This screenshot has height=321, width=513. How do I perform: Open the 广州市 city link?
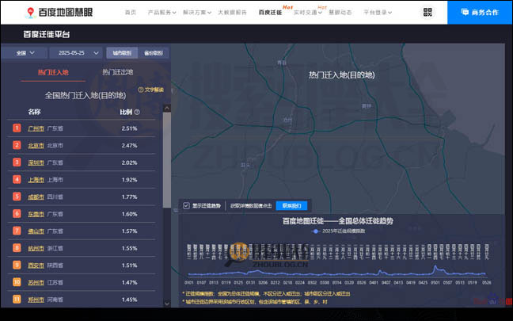coord(36,128)
